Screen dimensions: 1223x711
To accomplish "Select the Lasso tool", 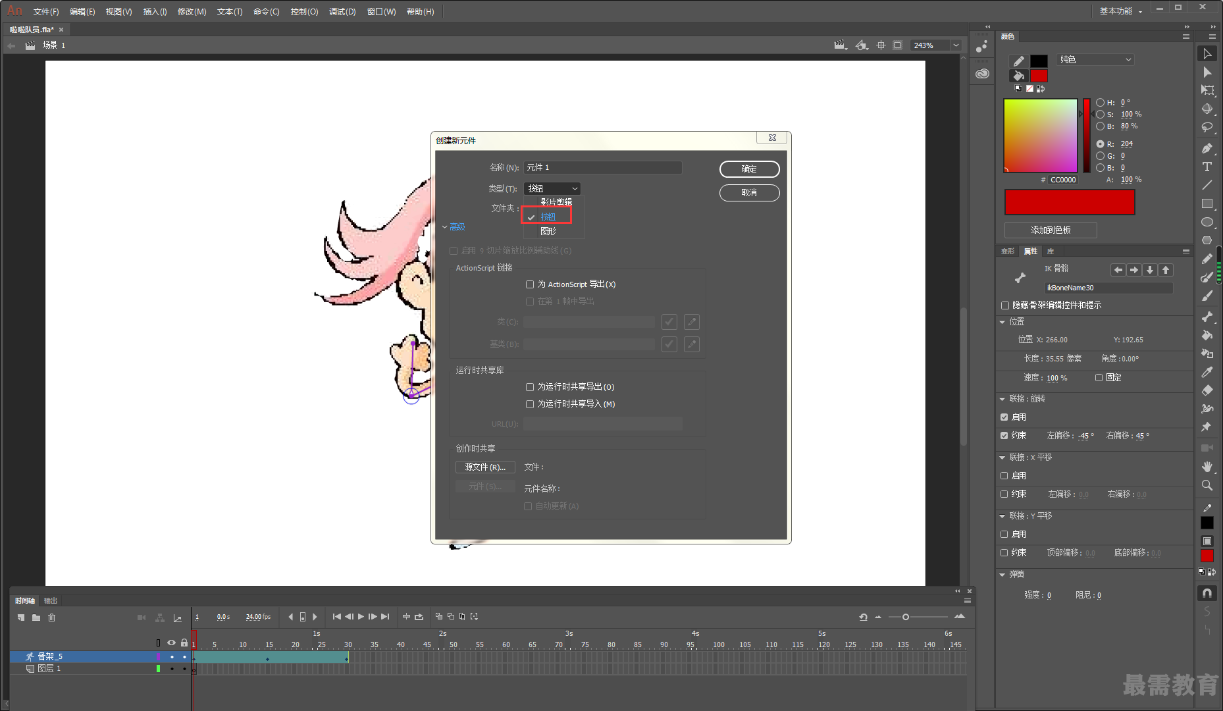I will point(1207,128).
